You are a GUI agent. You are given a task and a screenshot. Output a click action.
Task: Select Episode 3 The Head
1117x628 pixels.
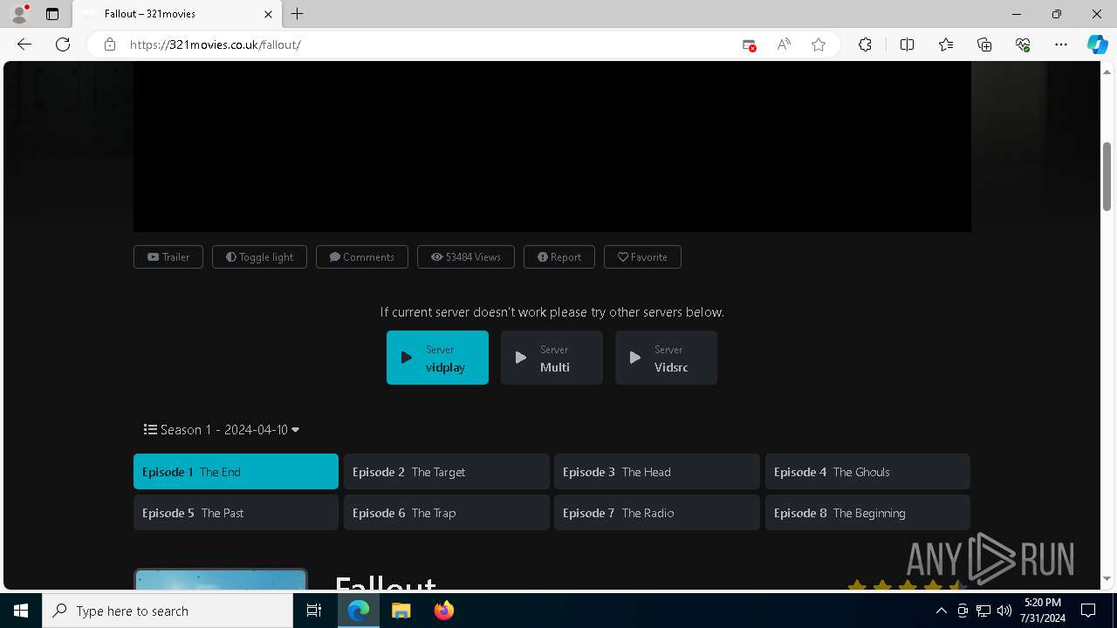click(657, 472)
